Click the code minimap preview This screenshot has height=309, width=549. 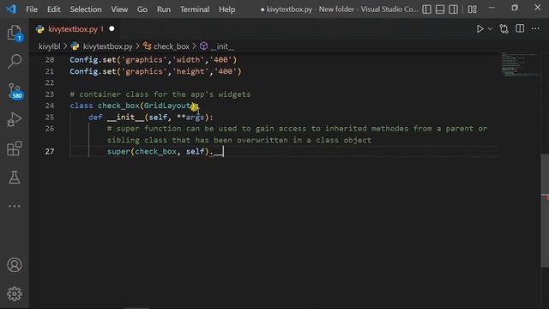point(519,64)
